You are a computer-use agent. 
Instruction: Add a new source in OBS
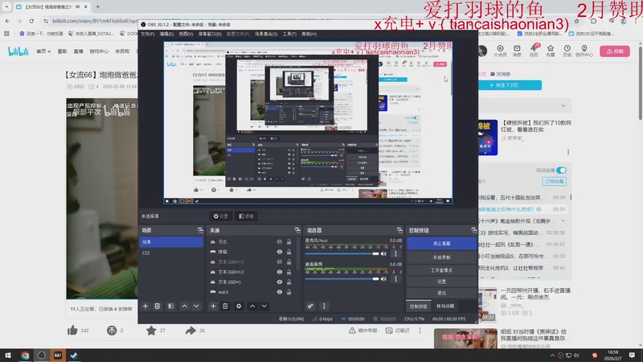coord(213,306)
